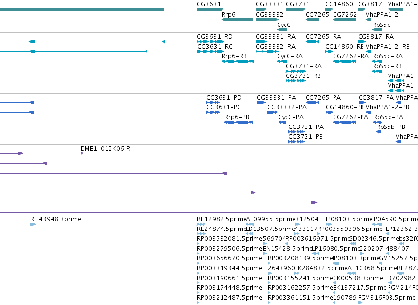Select the RE24874.5prime EST label

click(x=222, y=229)
